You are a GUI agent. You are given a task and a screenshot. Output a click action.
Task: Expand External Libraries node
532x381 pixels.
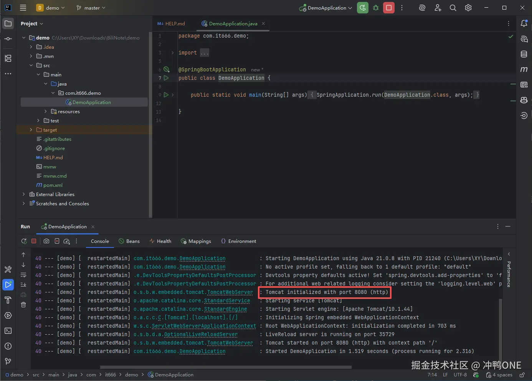coord(24,194)
